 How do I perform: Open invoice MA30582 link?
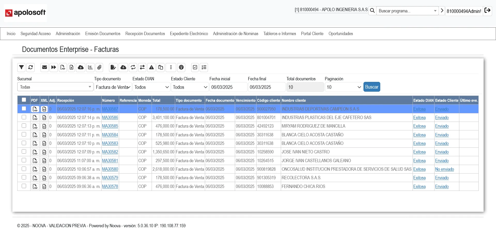click(110, 152)
